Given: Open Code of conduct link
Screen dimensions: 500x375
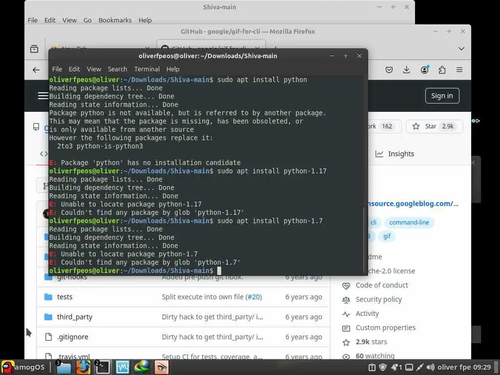Looking at the screenshot, I should click(382, 285).
